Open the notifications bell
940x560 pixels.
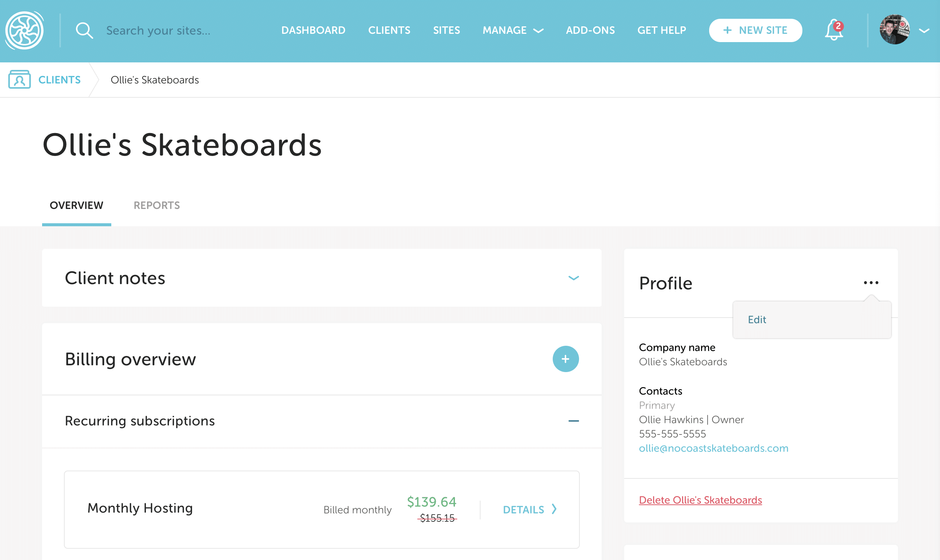point(834,30)
